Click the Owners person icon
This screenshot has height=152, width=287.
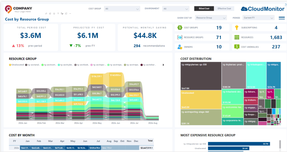point(180,47)
